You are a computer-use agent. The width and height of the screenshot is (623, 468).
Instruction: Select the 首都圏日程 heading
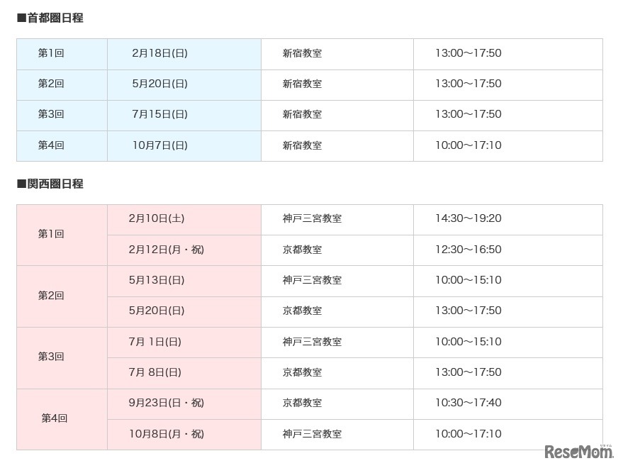click(x=50, y=18)
